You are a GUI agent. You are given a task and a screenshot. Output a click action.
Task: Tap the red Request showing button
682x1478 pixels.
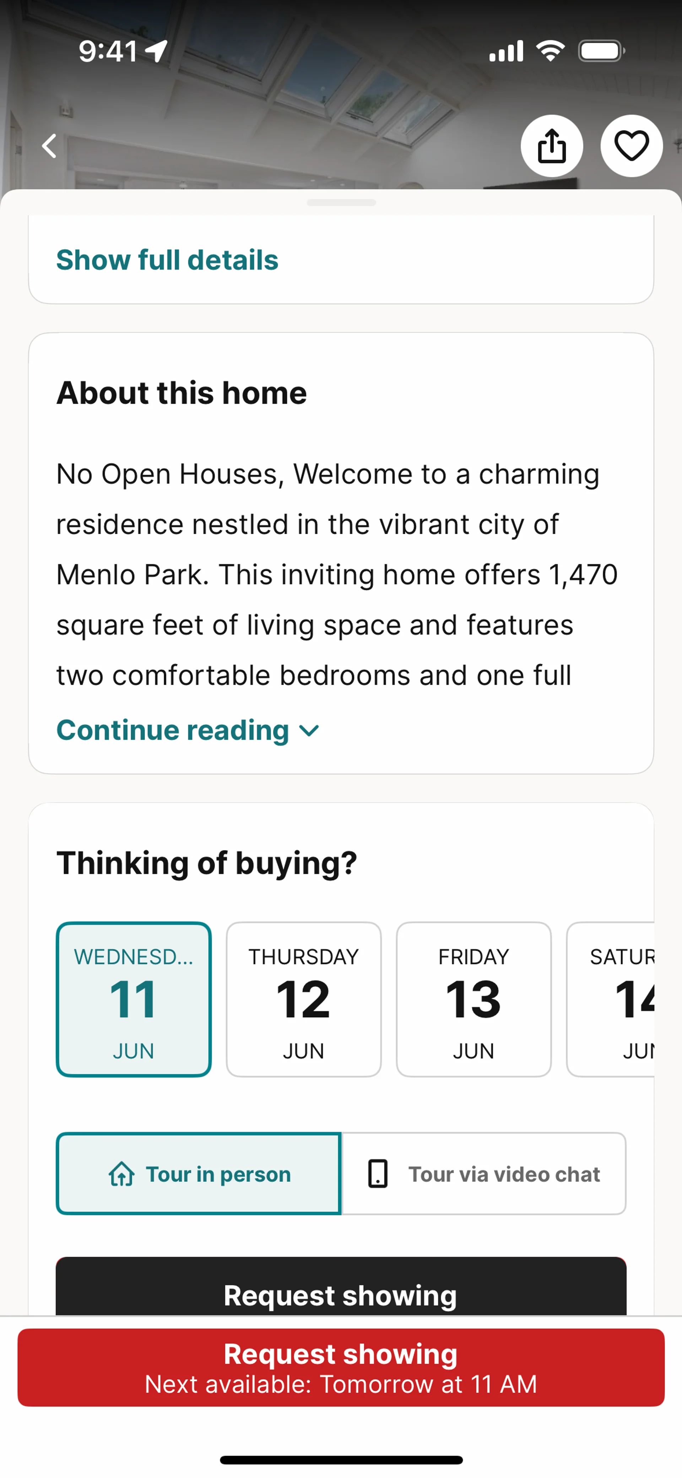tap(341, 1367)
